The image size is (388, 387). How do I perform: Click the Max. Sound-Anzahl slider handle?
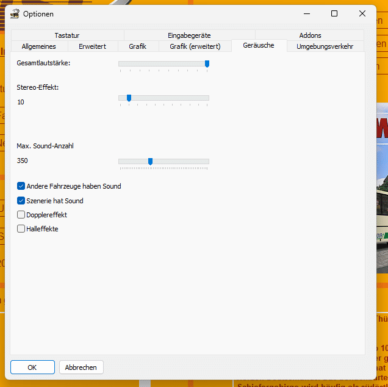coord(150,161)
